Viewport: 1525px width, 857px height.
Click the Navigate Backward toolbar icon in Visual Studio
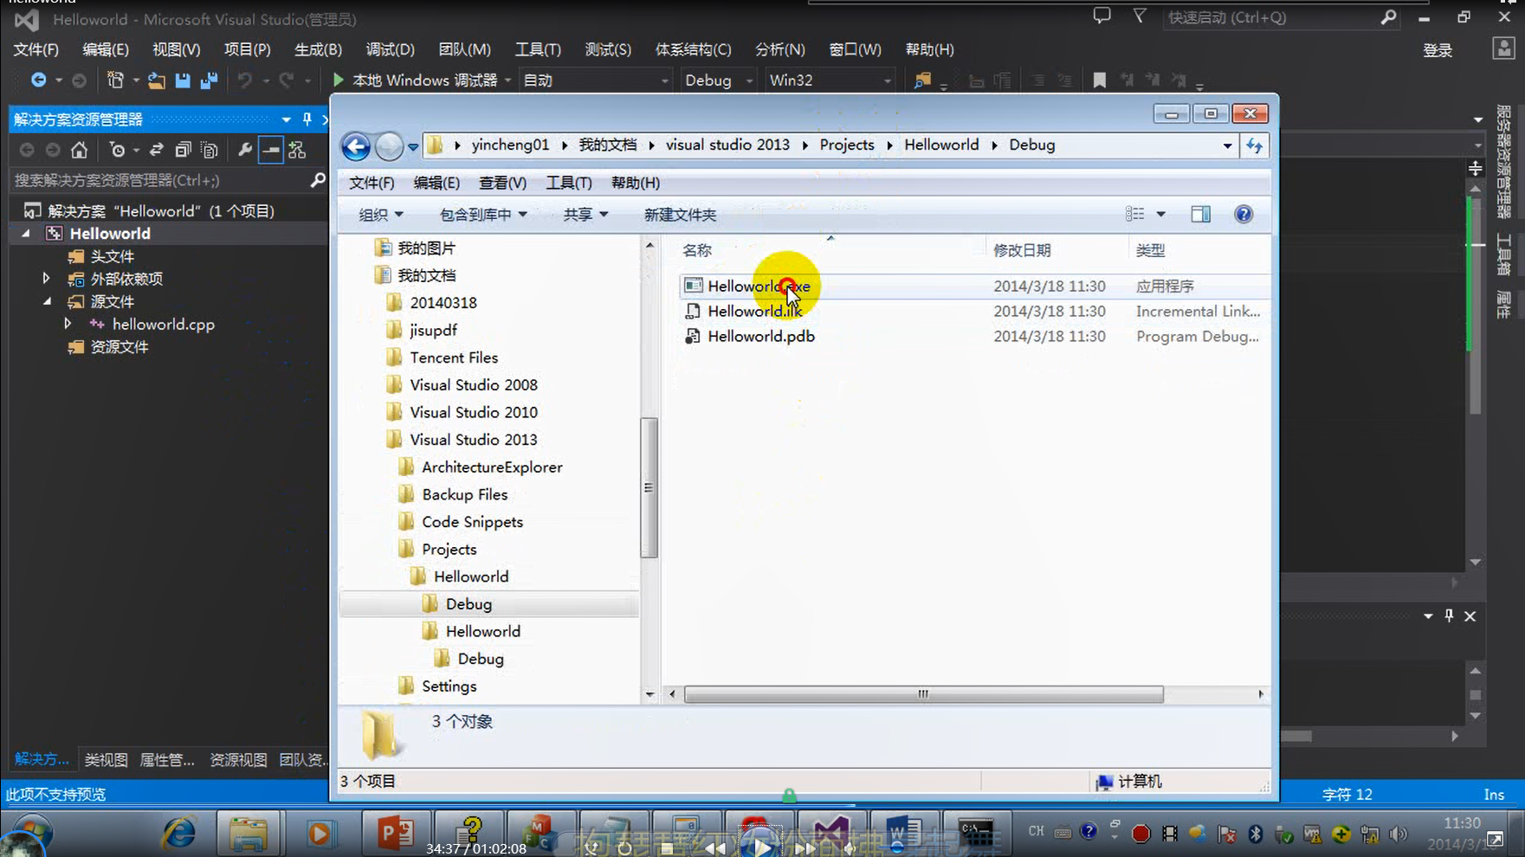pyautogui.click(x=38, y=80)
